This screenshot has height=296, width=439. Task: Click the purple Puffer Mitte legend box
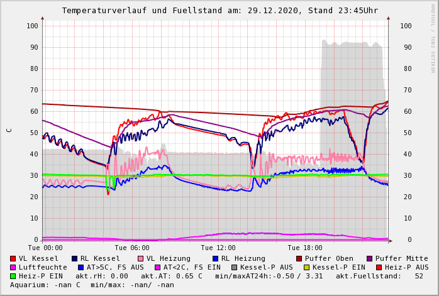click(370, 258)
